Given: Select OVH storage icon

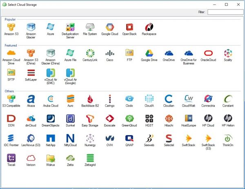Looking at the screenshot, I should click(110, 138).
